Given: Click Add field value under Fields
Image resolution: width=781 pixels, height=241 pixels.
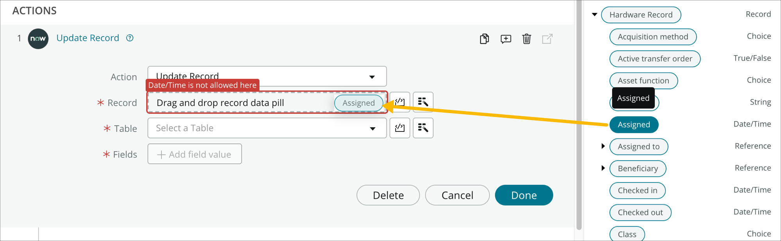Looking at the screenshot, I should tap(194, 154).
